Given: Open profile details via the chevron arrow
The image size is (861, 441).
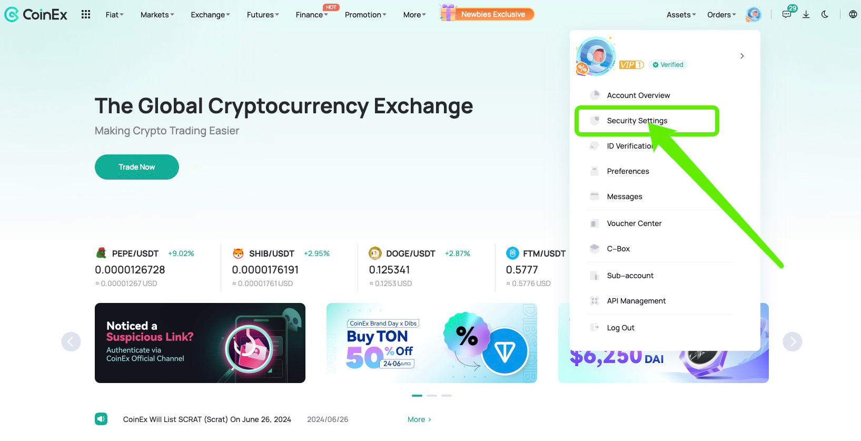Looking at the screenshot, I should pos(742,56).
